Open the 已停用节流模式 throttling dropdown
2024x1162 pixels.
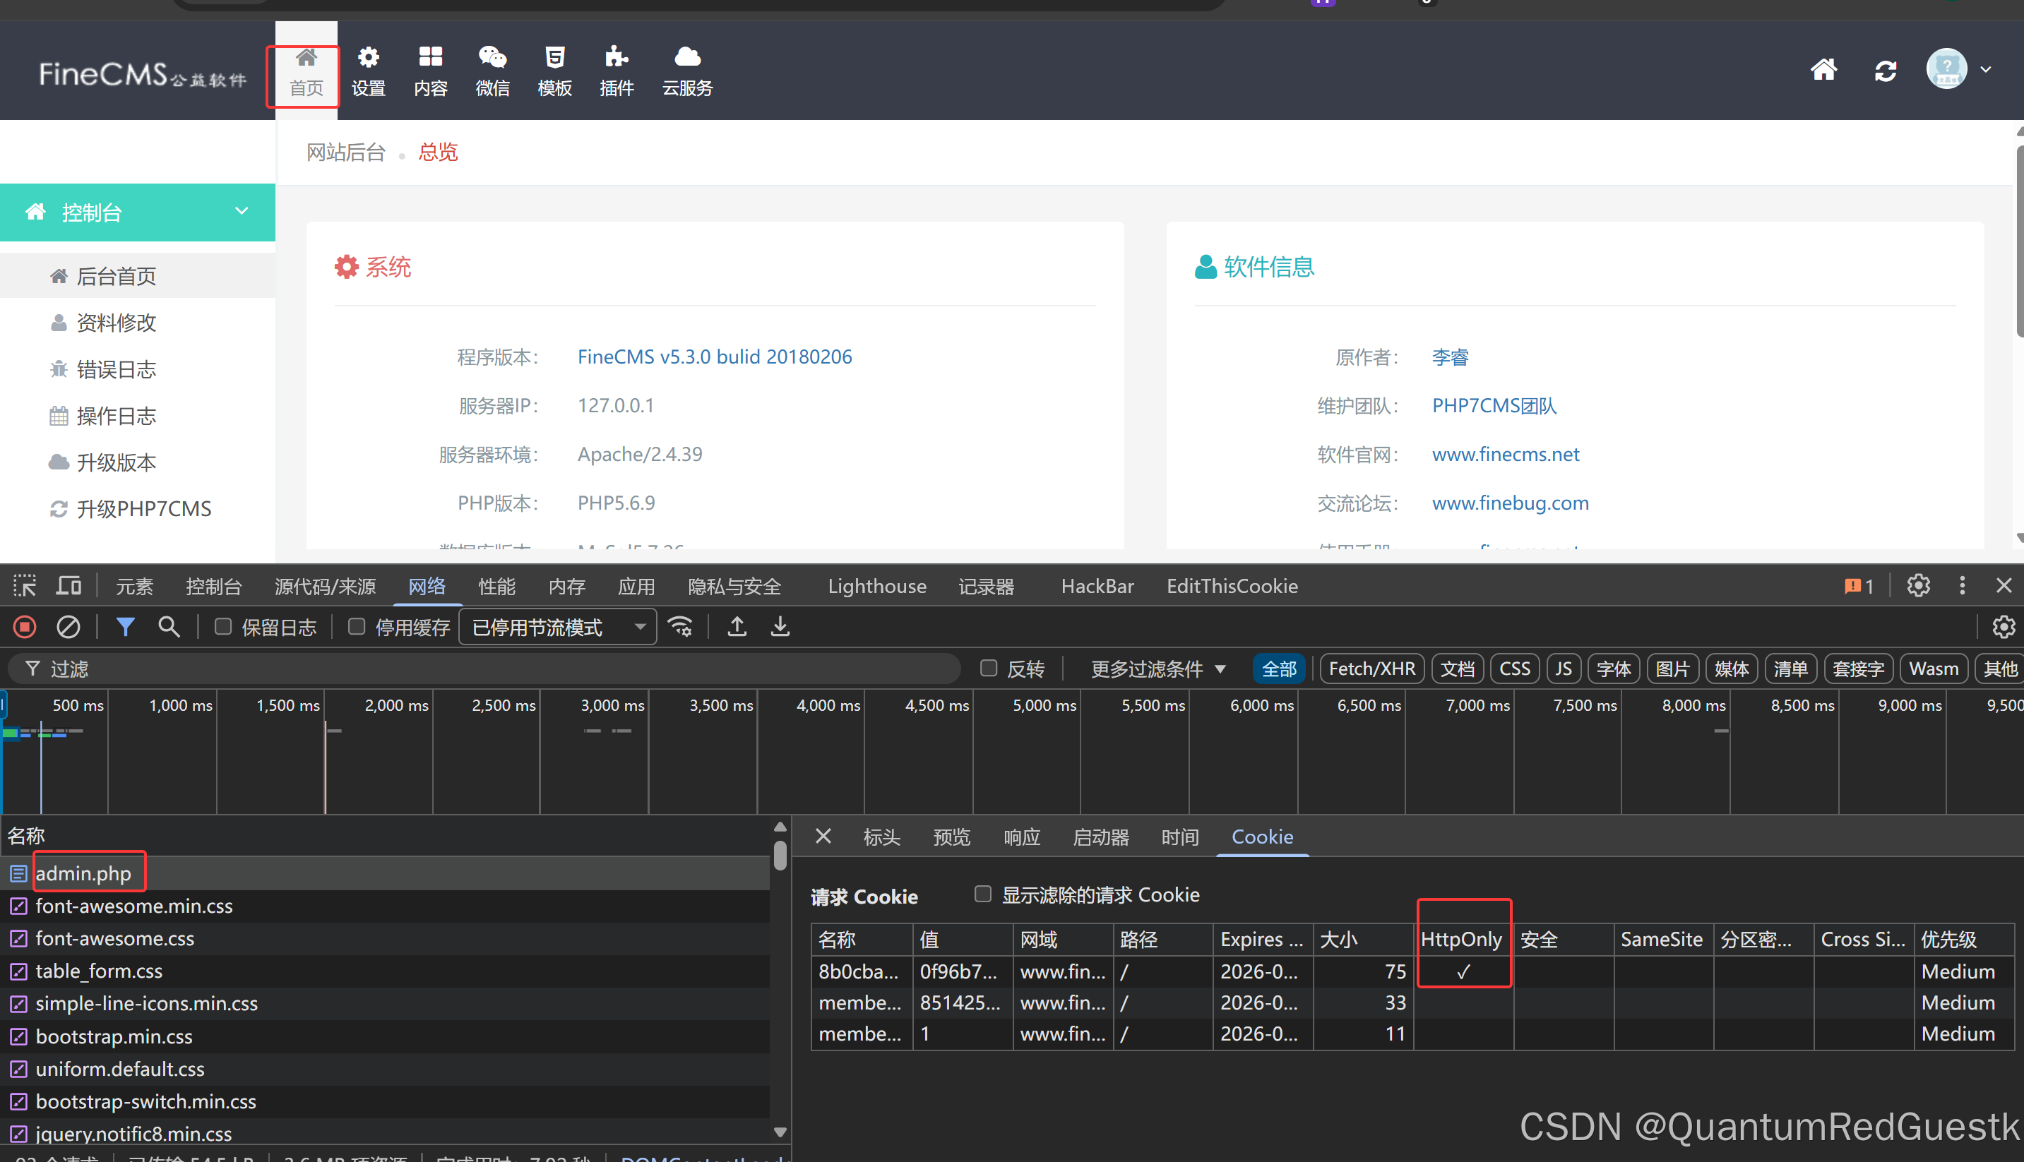click(557, 628)
